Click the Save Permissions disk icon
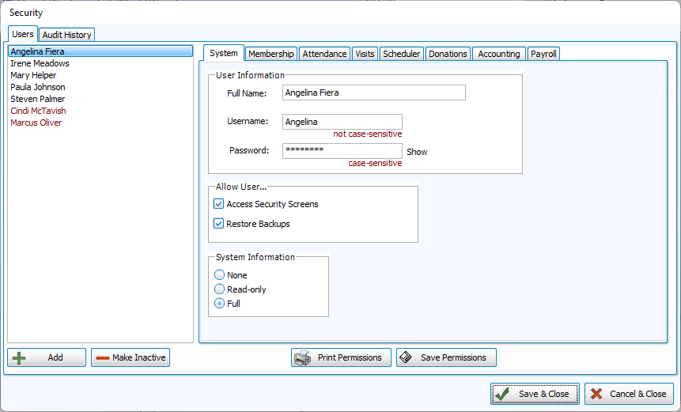This screenshot has width=681, height=412. pos(406,357)
